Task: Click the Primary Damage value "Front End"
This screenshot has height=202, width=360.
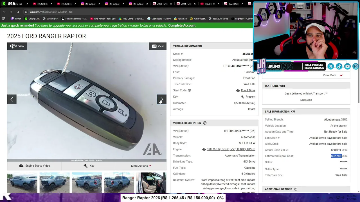Action: (x=249, y=78)
